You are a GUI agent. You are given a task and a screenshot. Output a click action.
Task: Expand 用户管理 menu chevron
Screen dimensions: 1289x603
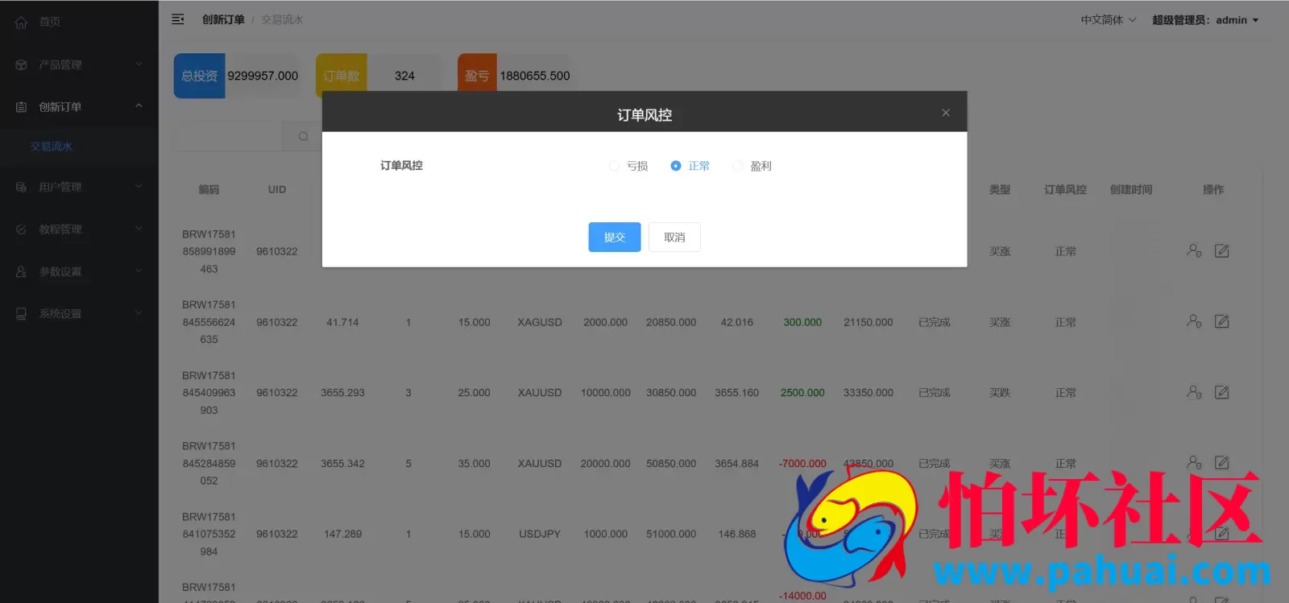[139, 187]
